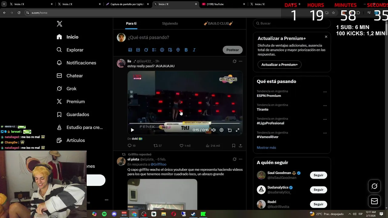Open account options ellipsis in the sidebar
388x218 pixels.
click(x=106, y=200)
